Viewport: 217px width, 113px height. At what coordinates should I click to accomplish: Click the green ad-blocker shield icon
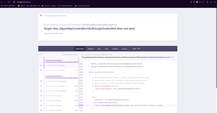(197, 2)
